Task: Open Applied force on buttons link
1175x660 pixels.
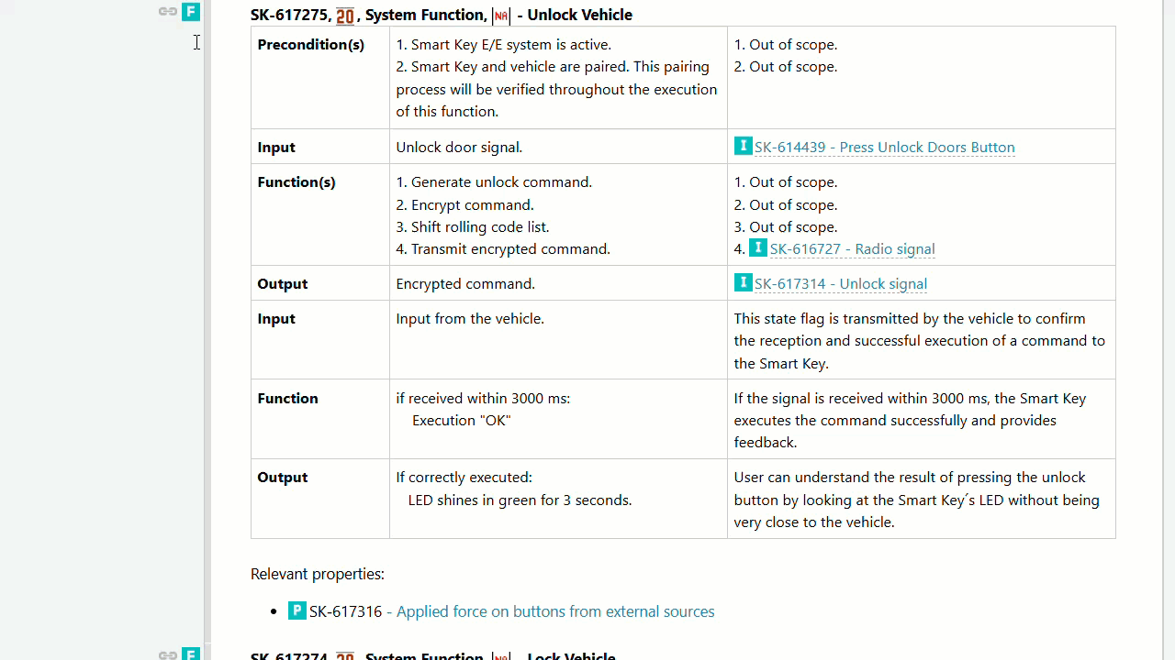Action: point(554,611)
